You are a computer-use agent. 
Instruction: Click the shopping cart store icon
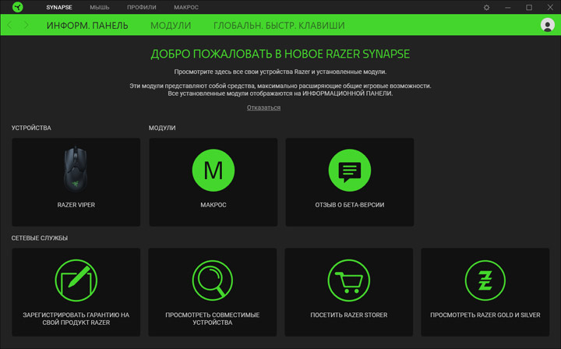[349, 280]
